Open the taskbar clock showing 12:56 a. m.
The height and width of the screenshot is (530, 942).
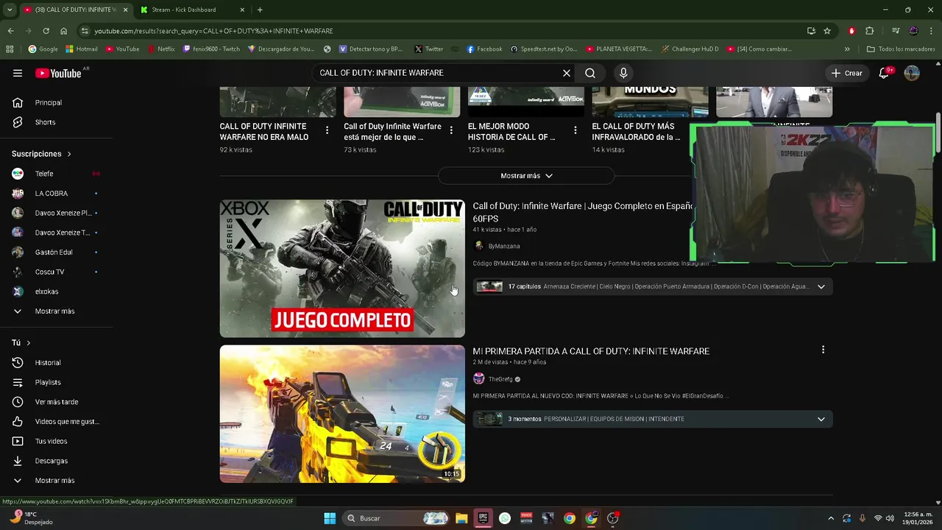(x=918, y=517)
